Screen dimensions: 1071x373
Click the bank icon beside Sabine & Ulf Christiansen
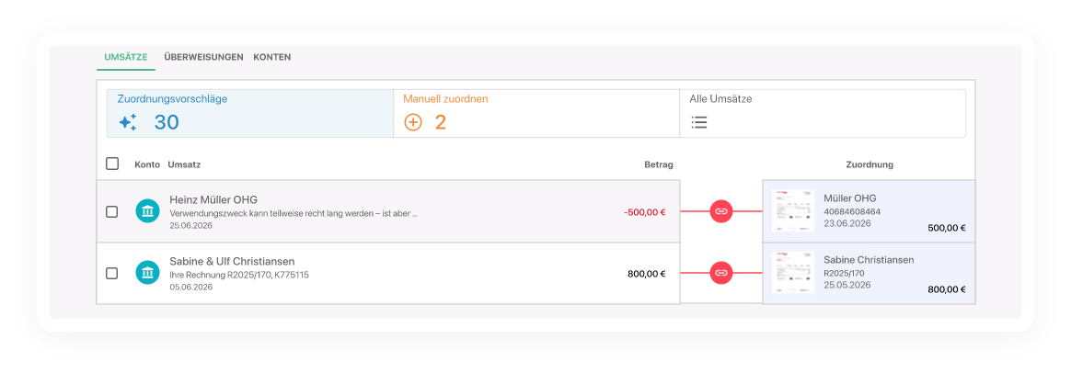click(147, 273)
